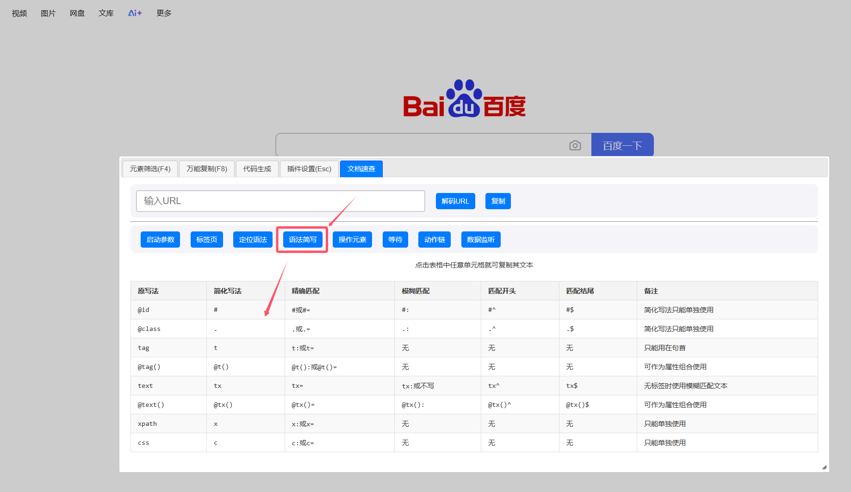851x492 pixels.
Task: Click the 精确匹配 column header
Action: pyautogui.click(x=339, y=291)
